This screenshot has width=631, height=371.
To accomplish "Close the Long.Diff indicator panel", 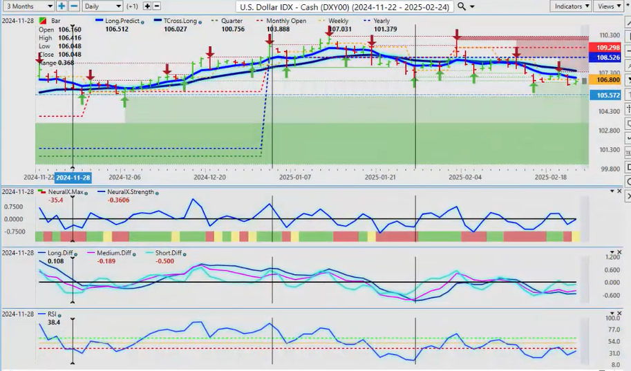I will click(x=619, y=253).
